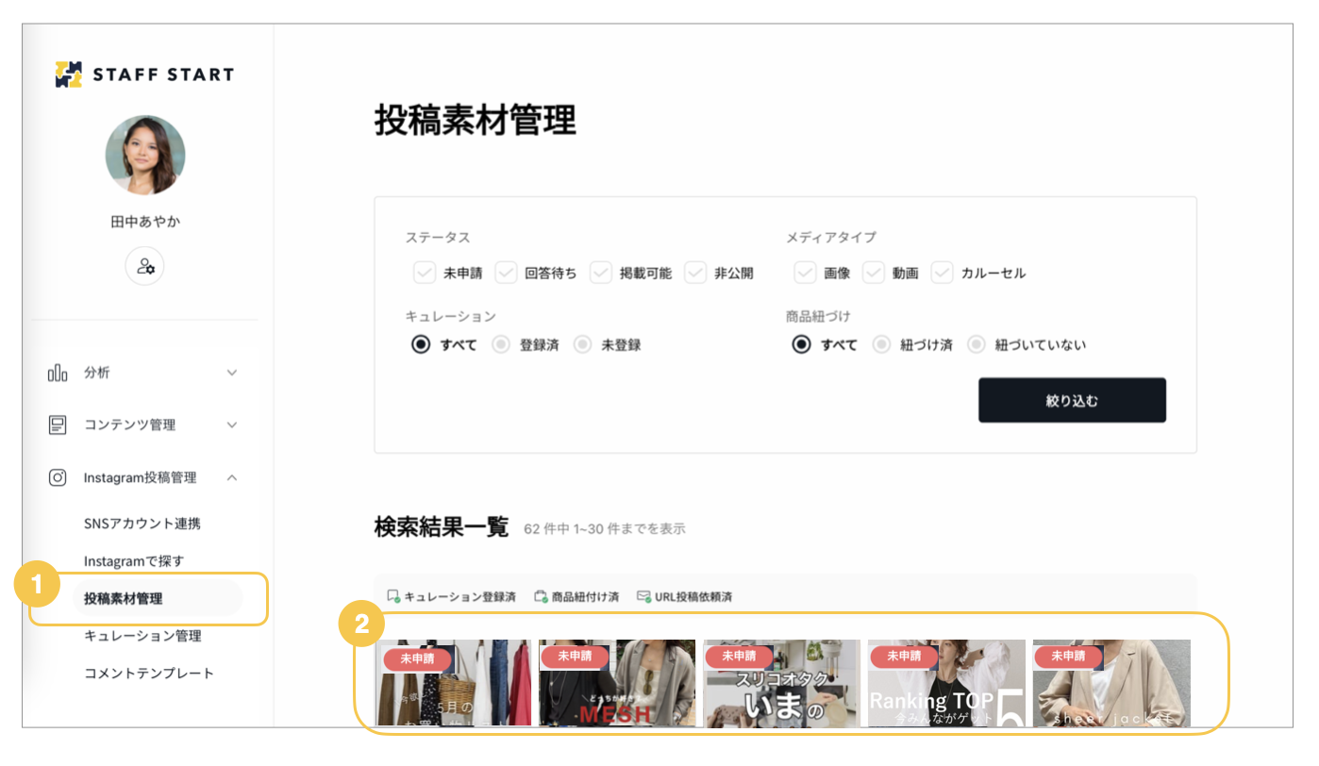Click the キュレーション登録済 legend icon
The height and width of the screenshot is (766, 1319).
point(394,596)
